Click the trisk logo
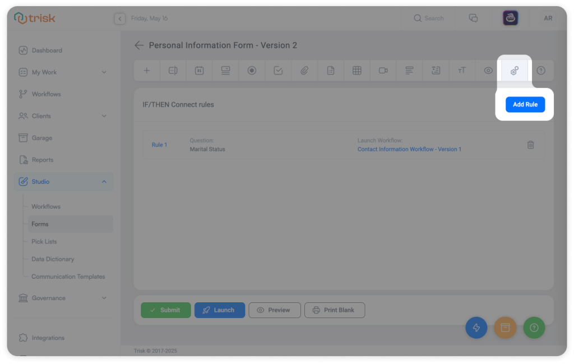The image size is (574, 364). point(35,18)
